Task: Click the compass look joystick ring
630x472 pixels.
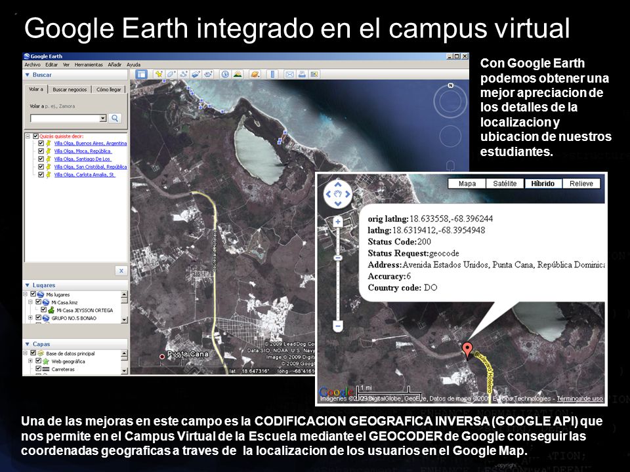Action: 450,101
